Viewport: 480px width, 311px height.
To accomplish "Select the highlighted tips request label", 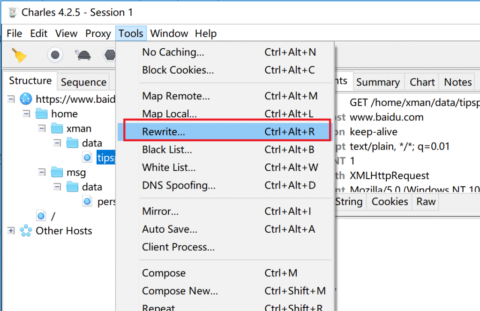I will (x=106, y=158).
